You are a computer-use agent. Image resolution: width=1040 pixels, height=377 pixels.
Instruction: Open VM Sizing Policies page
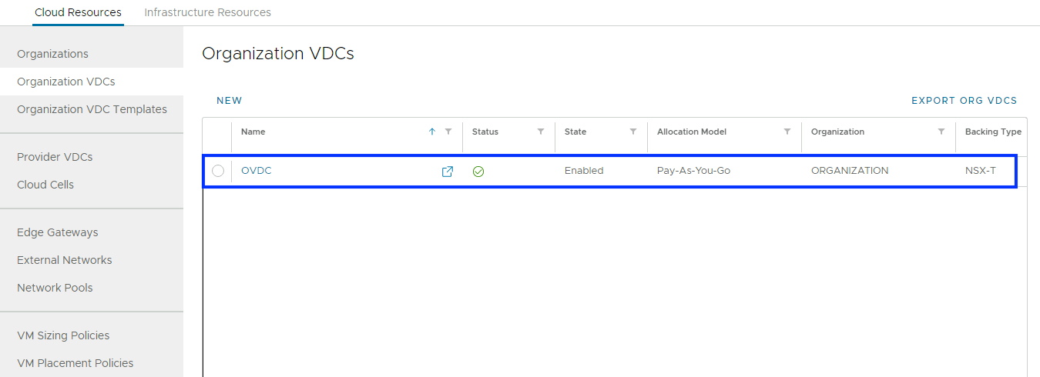[x=63, y=335]
